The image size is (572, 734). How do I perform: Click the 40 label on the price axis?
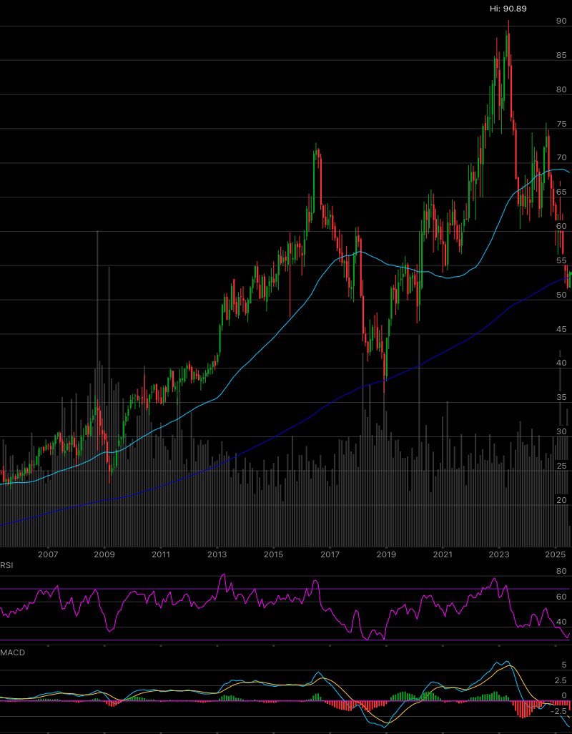coord(561,362)
